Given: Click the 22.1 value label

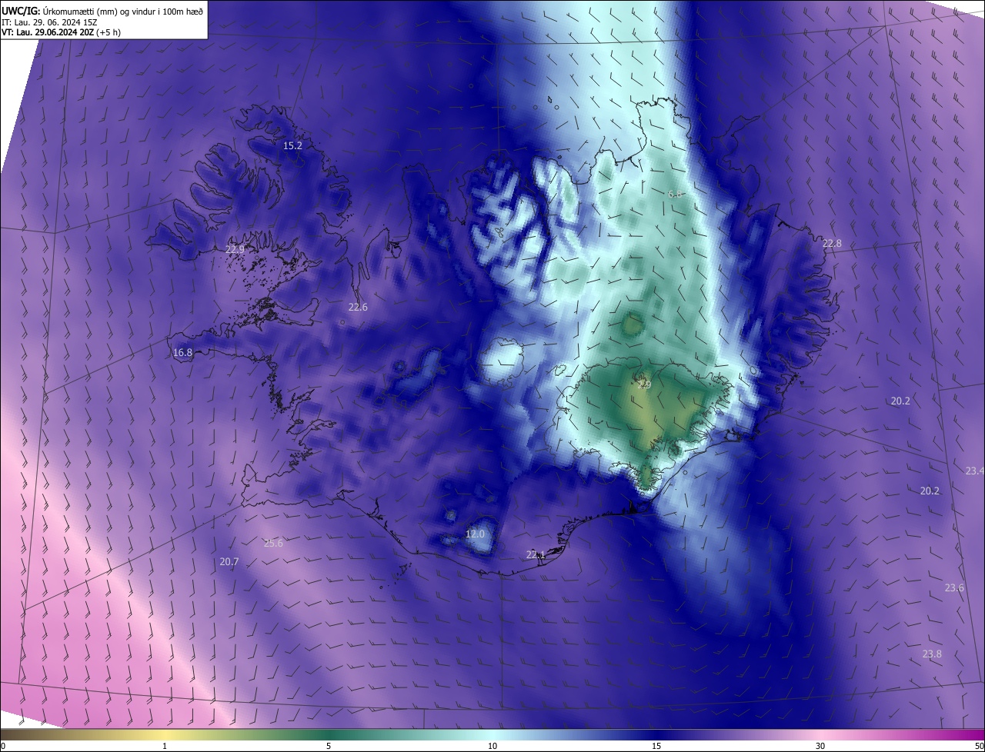Looking at the screenshot, I should (x=536, y=554).
